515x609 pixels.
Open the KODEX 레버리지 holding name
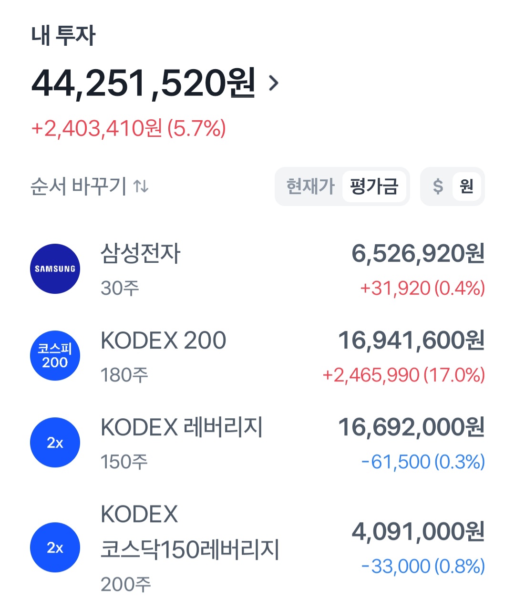182,427
